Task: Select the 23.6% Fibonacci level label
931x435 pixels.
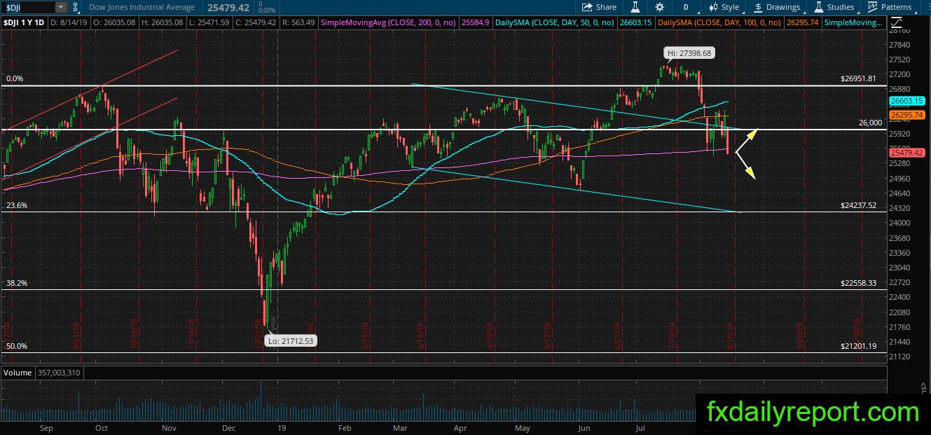Action: (x=16, y=205)
